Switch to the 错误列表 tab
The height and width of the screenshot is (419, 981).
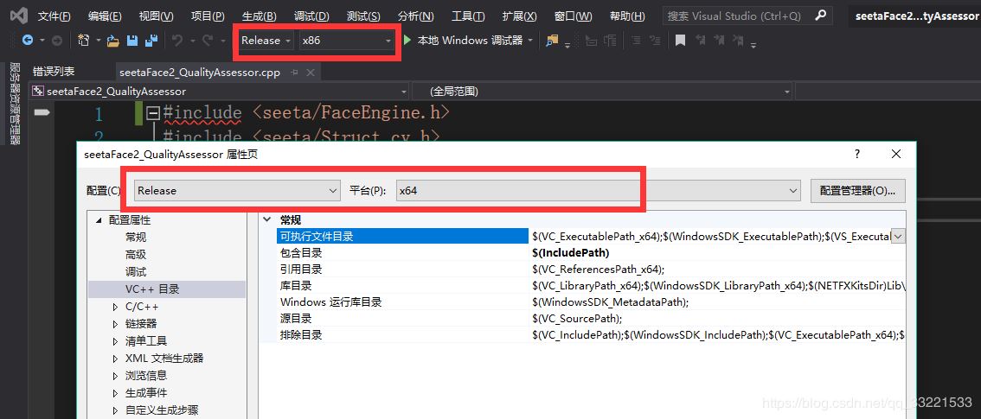[x=53, y=72]
